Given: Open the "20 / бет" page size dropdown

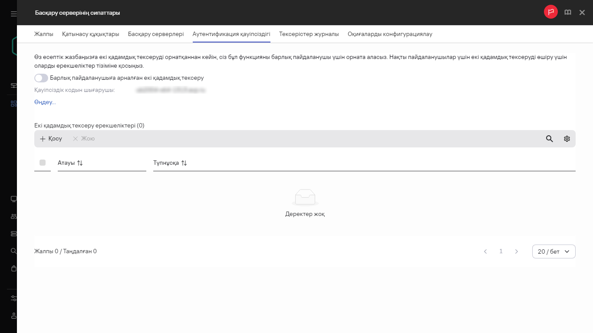Looking at the screenshot, I should point(553,251).
